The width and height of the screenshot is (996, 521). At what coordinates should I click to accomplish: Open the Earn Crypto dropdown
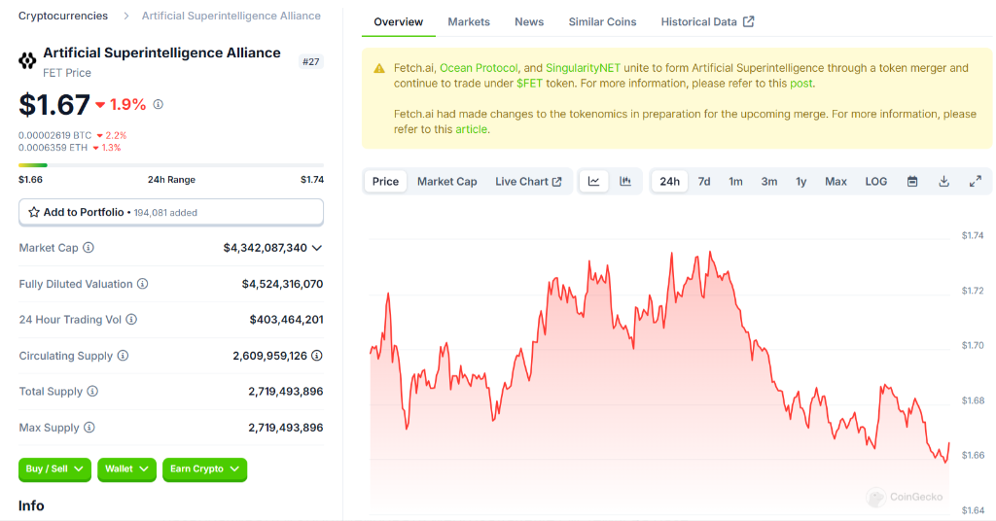pos(204,469)
